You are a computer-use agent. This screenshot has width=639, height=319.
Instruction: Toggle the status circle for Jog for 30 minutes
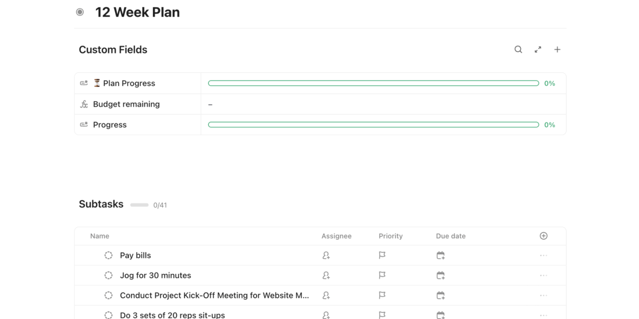[108, 275]
